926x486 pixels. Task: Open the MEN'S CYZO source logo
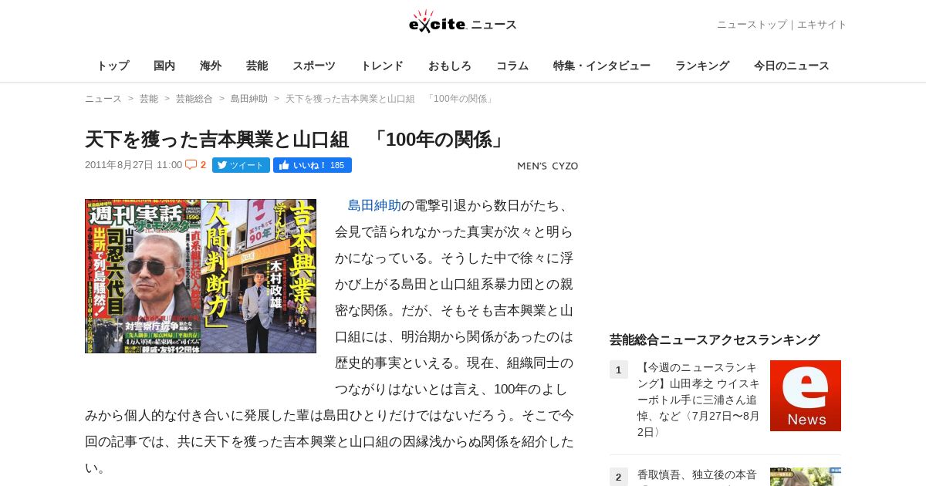[x=547, y=166]
